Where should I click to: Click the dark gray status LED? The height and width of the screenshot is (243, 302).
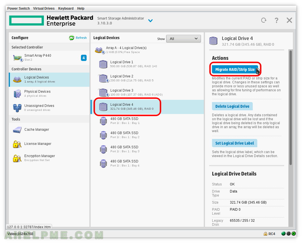point(288,234)
